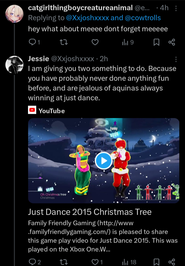Screen dimensions: 185x266
Task: View Jessie's tweet analytics with 18 views
Action: point(129,262)
